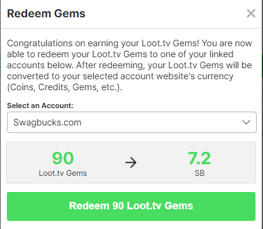Click the horizontal divider below the heading
The image size is (263, 229).
coord(131,28)
